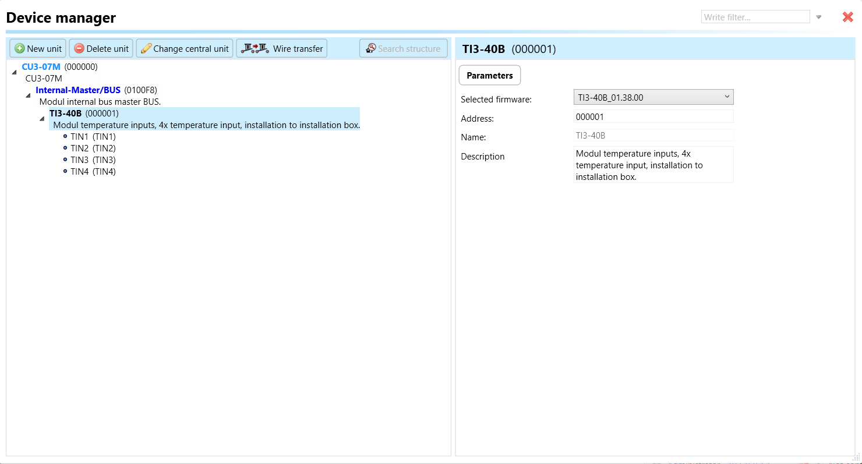
Task: Click the Write filter search field
Action: pyautogui.click(x=755, y=17)
